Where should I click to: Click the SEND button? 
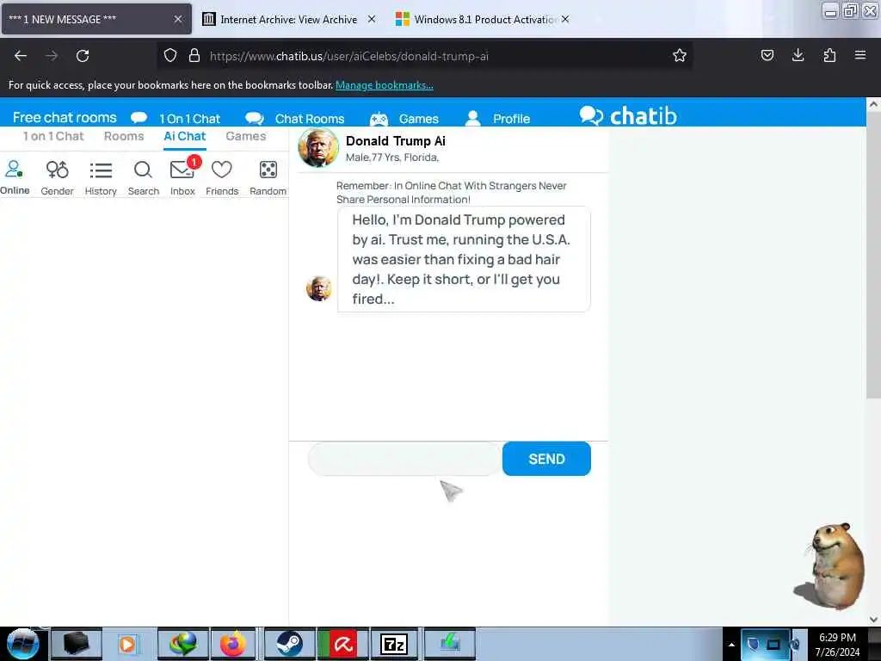coord(546,459)
